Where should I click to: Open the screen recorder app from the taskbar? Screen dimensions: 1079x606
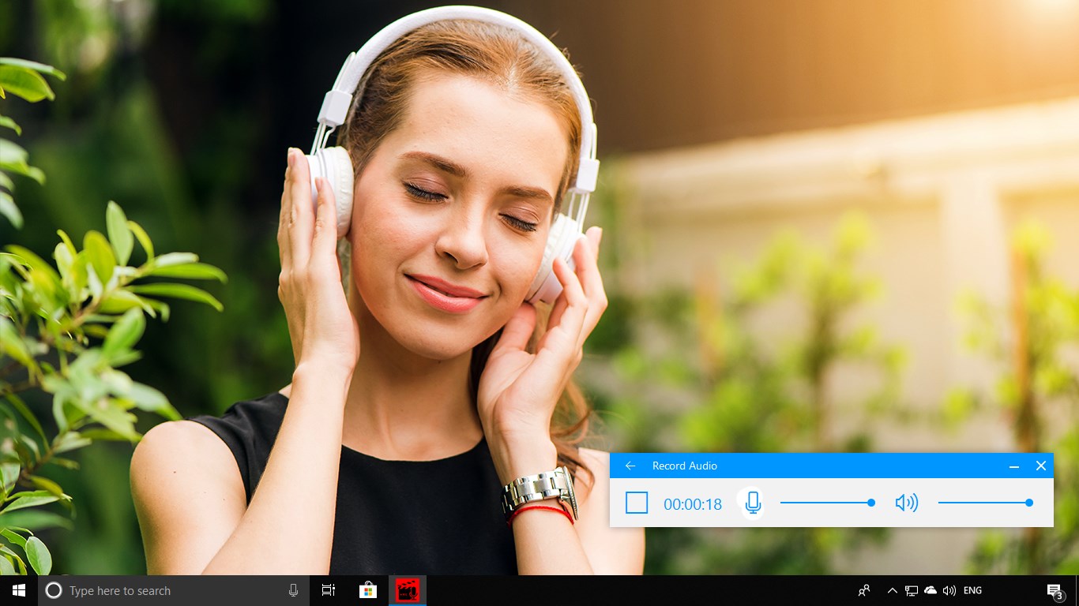click(407, 590)
